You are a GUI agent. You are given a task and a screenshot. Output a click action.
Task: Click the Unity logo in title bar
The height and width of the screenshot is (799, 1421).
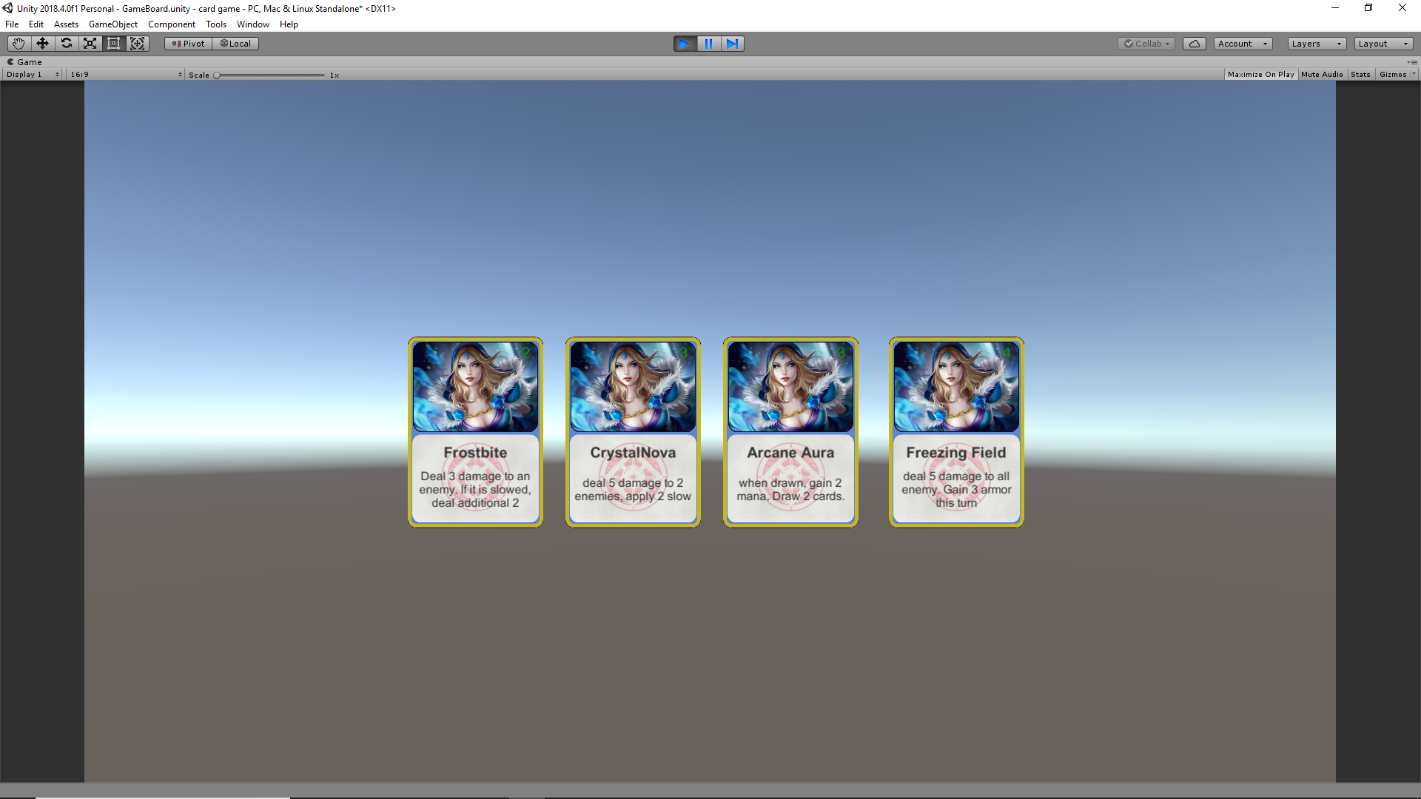[8, 8]
